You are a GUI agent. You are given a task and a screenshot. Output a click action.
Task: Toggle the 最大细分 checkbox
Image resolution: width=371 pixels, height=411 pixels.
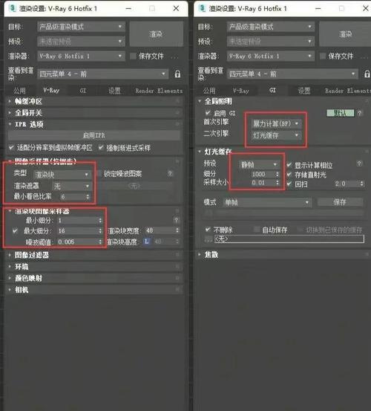(15, 231)
